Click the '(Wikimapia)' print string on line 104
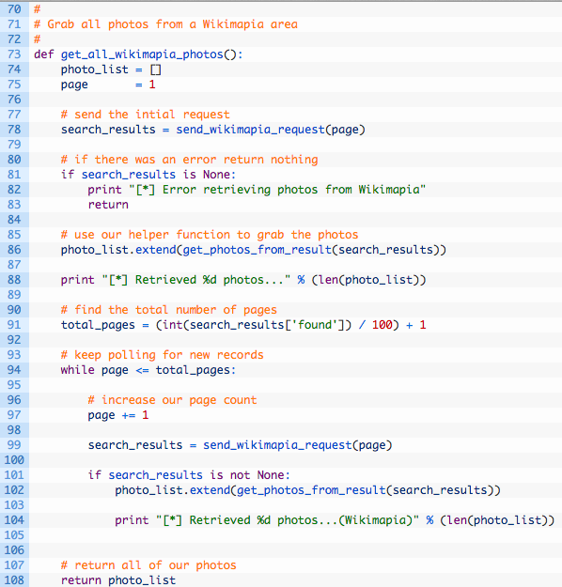The image size is (562, 587). tap(288, 520)
